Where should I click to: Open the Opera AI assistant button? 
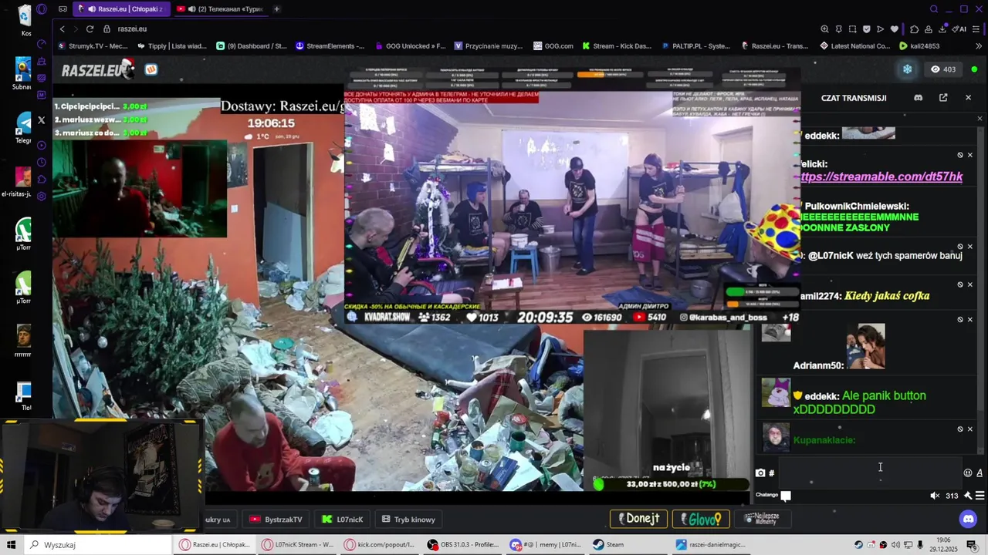959,29
